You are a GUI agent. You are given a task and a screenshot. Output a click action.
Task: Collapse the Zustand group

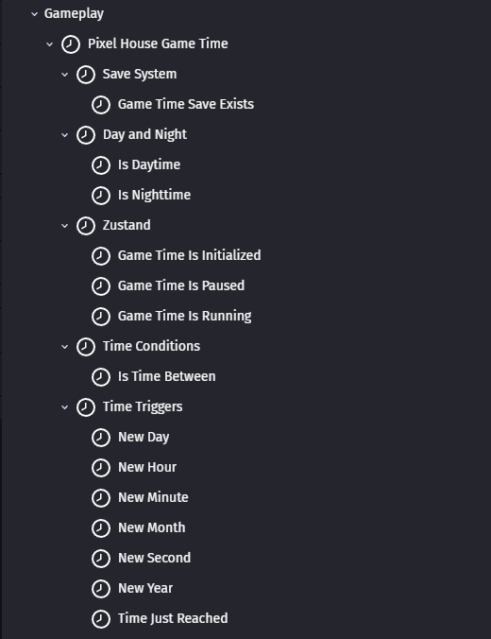65,225
